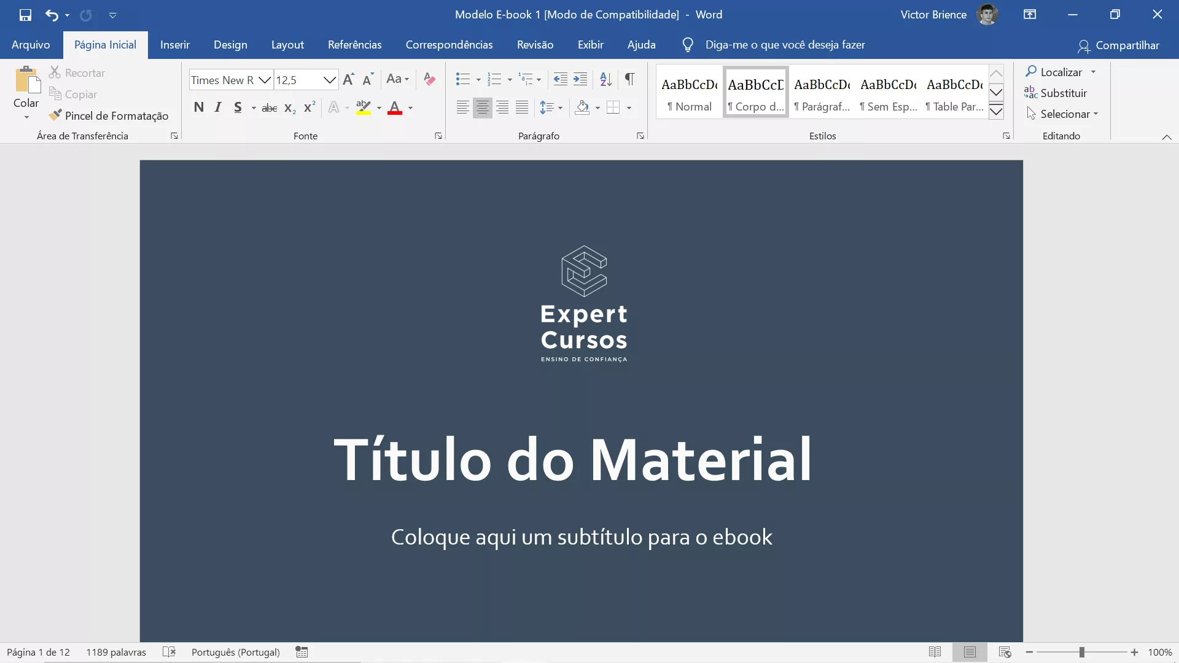Click the Compartilhar button
The width and height of the screenshot is (1179, 663).
(x=1119, y=45)
